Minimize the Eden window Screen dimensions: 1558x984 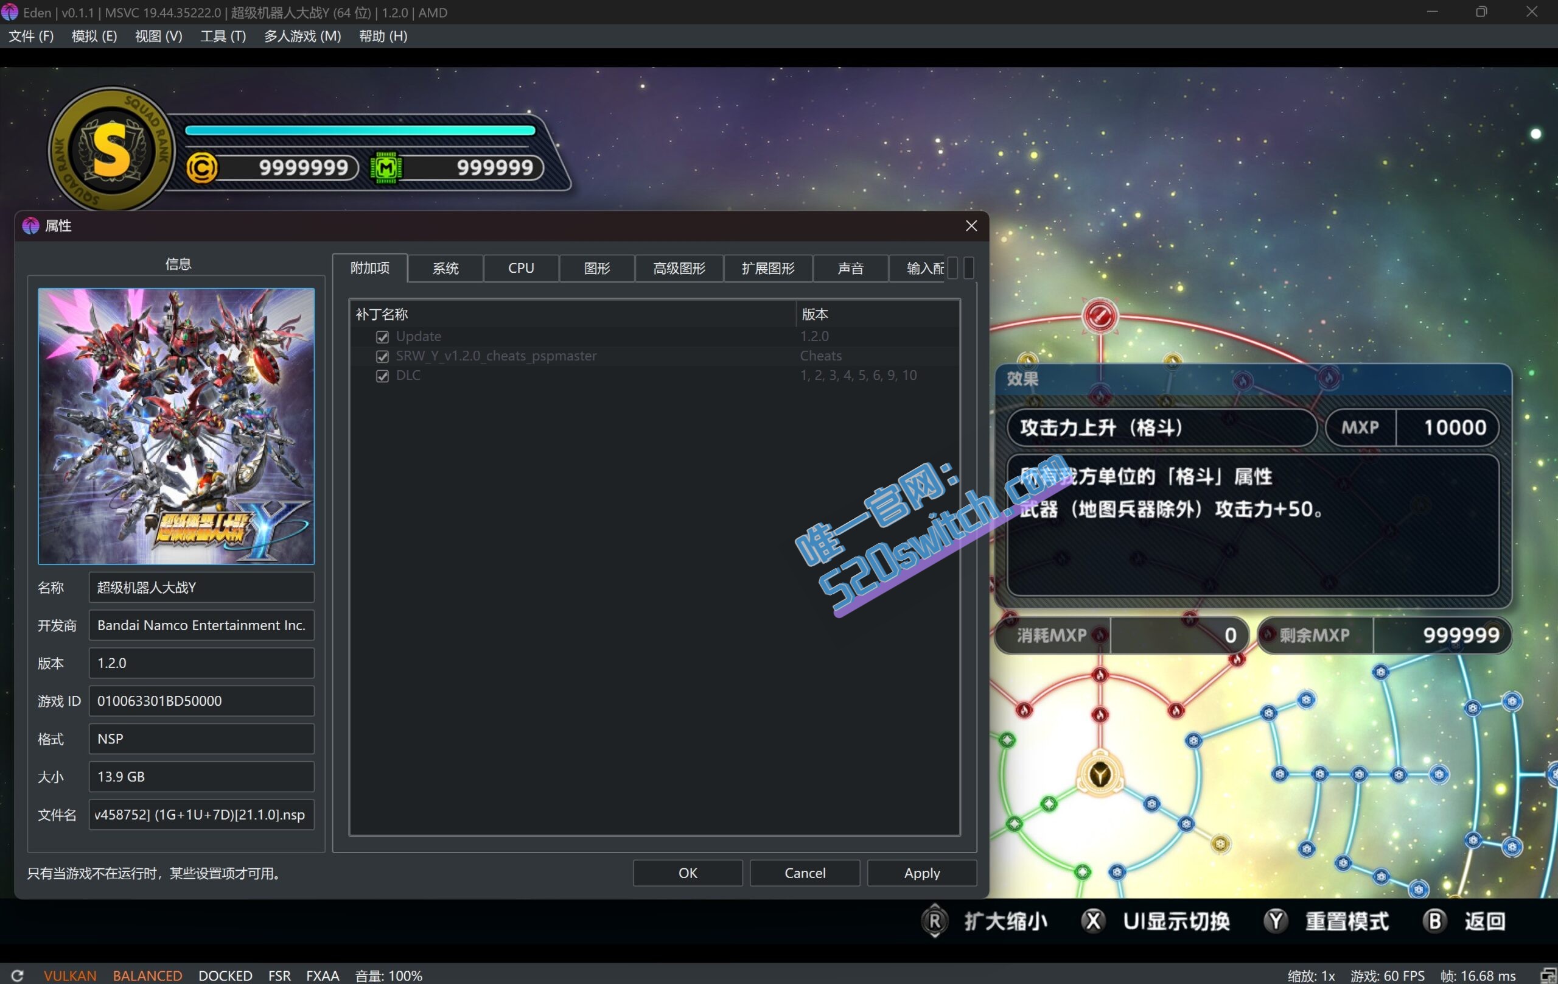coord(1432,12)
